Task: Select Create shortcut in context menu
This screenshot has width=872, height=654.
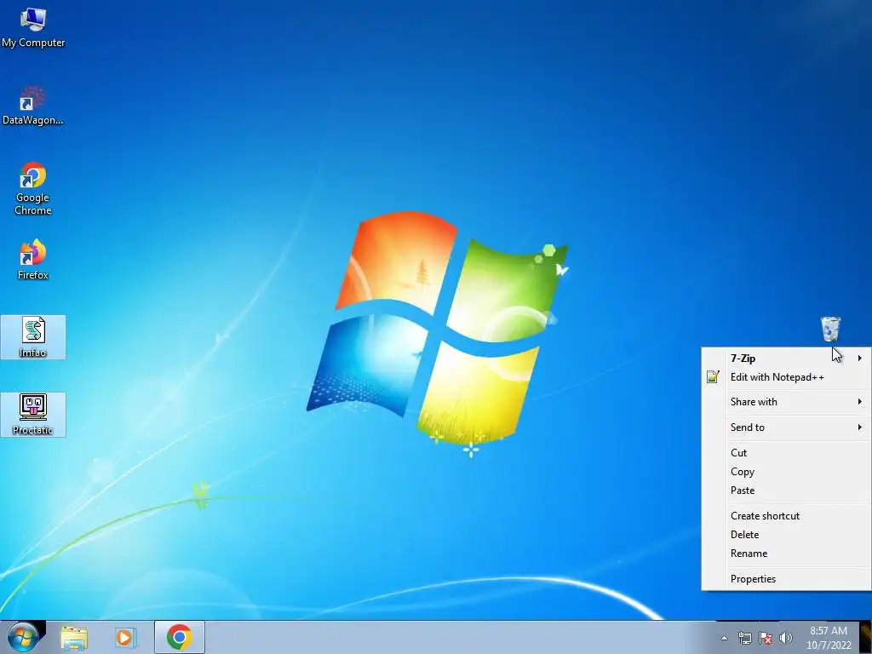Action: 786,516
